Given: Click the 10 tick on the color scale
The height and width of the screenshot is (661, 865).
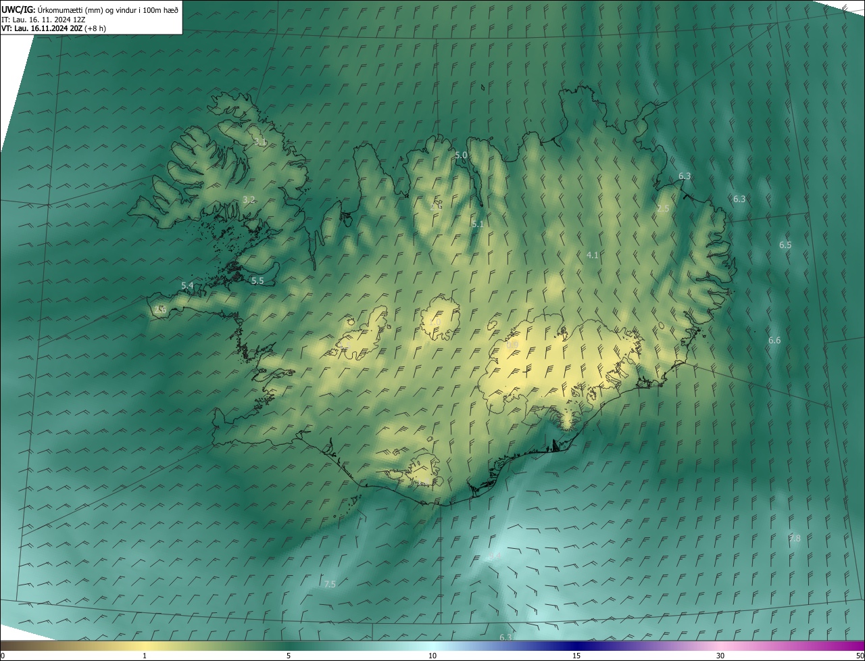Looking at the screenshot, I should tap(432, 656).
